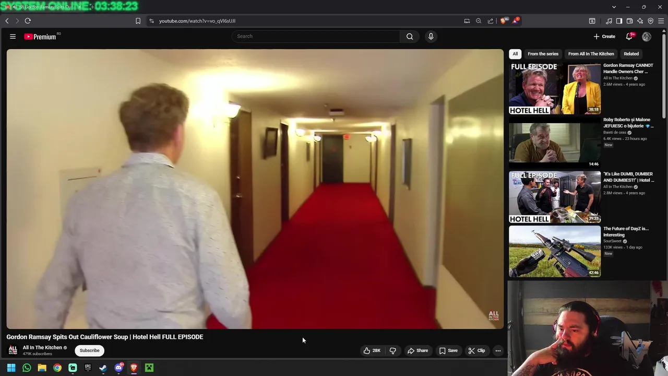
Task: Dislike the video
Action: 393,350
